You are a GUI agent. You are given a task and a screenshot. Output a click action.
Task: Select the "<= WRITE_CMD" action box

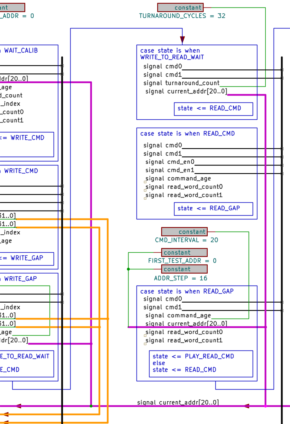(27, 144)
